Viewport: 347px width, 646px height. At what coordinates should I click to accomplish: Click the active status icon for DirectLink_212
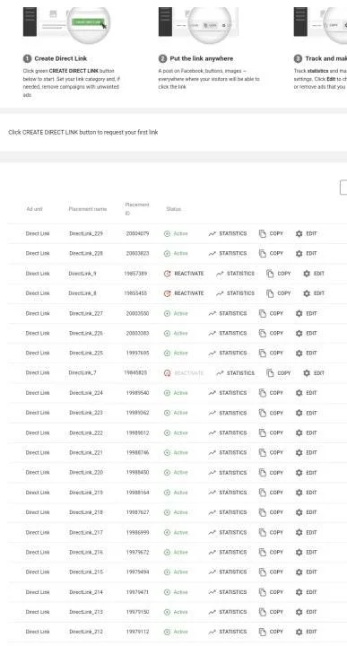[x=167, y=632]
